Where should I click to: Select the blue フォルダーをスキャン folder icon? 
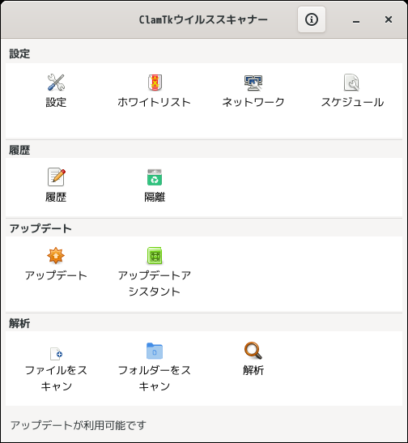(x=155, y=351)
